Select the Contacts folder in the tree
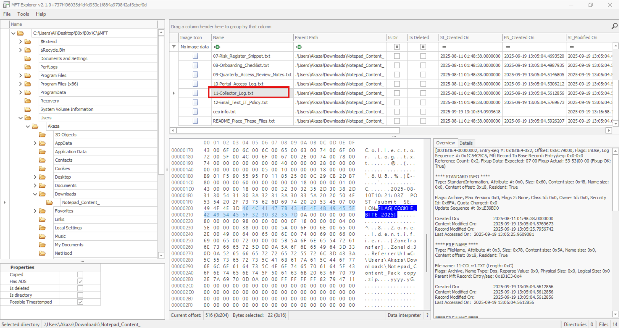 pos(64,160)
